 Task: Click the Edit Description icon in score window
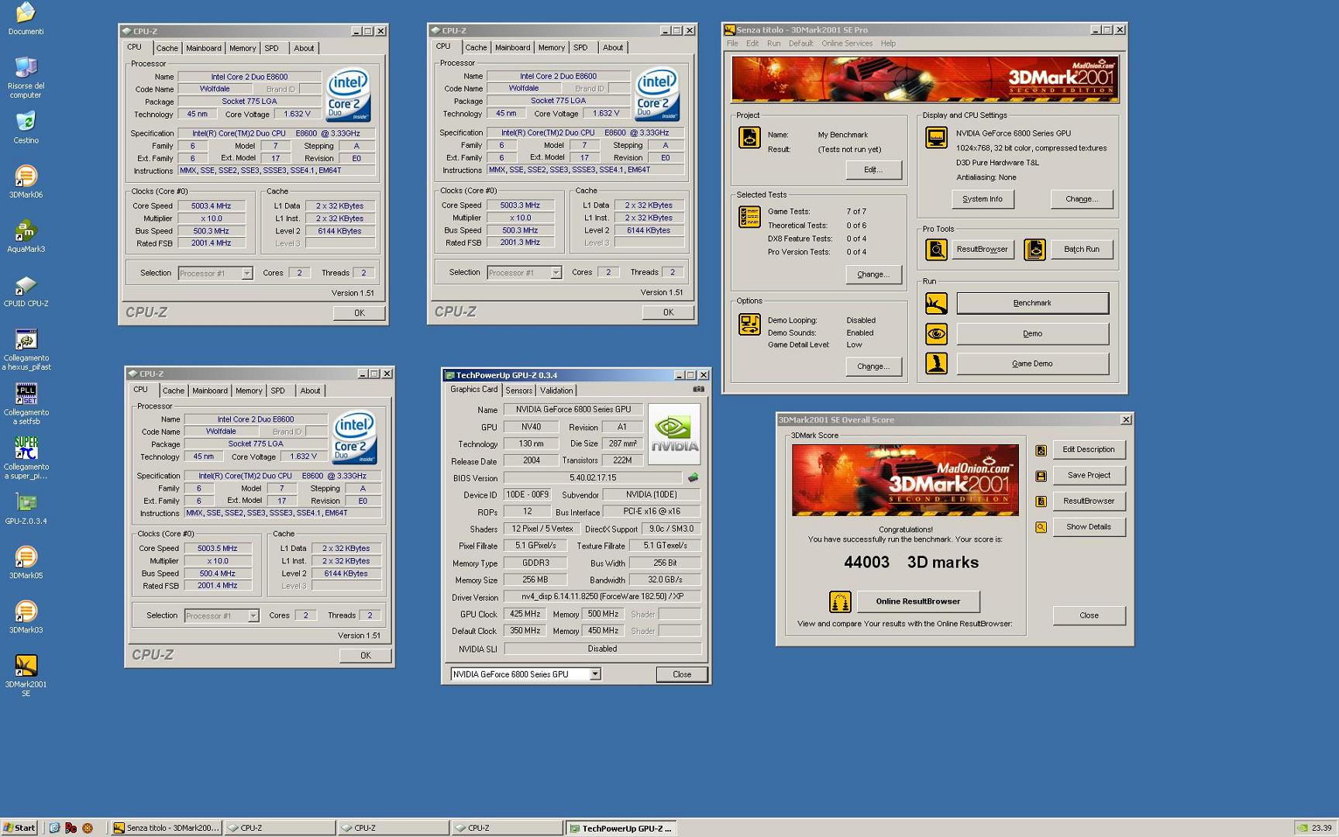pyautogui.click(x=1041, y=450)
